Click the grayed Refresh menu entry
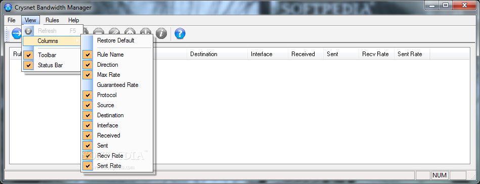The image size is (480, 184). click(52, 31)
